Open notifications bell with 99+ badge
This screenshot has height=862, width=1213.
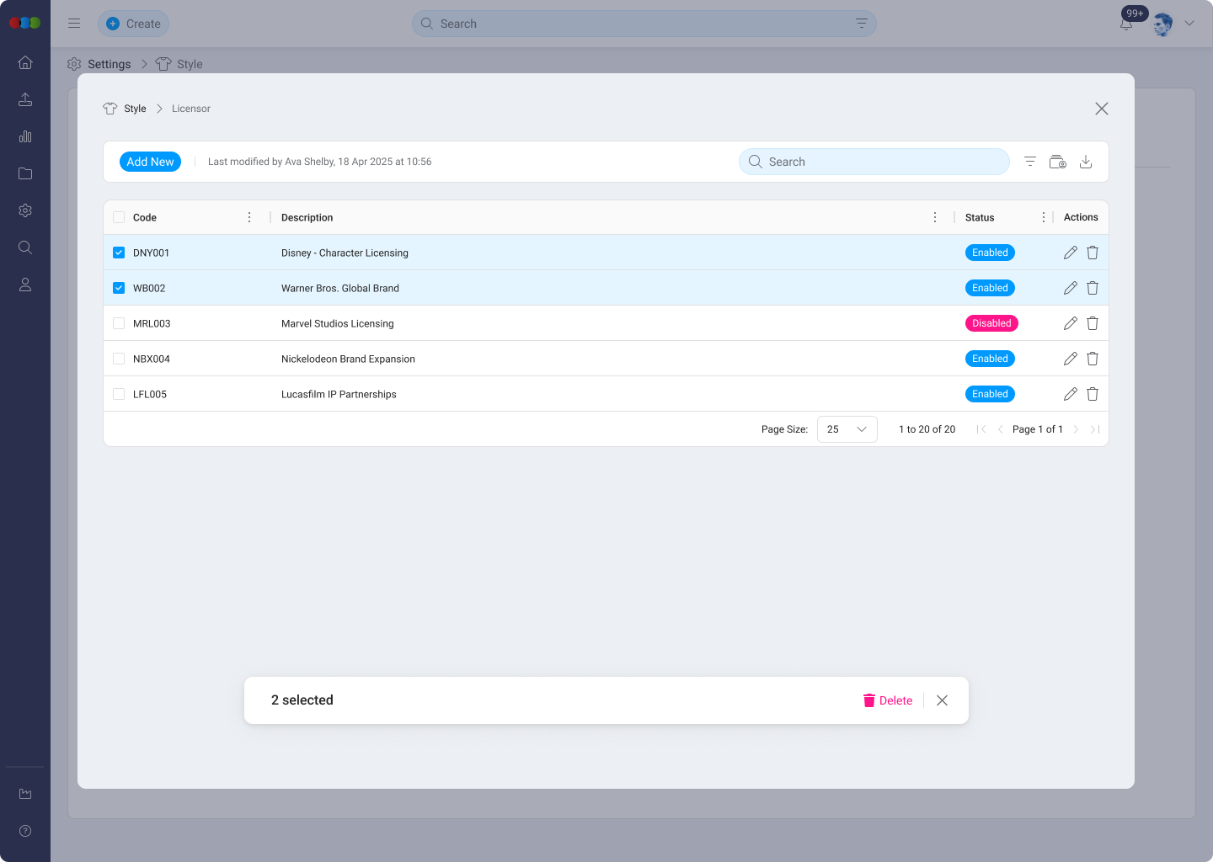[1126, 24]
